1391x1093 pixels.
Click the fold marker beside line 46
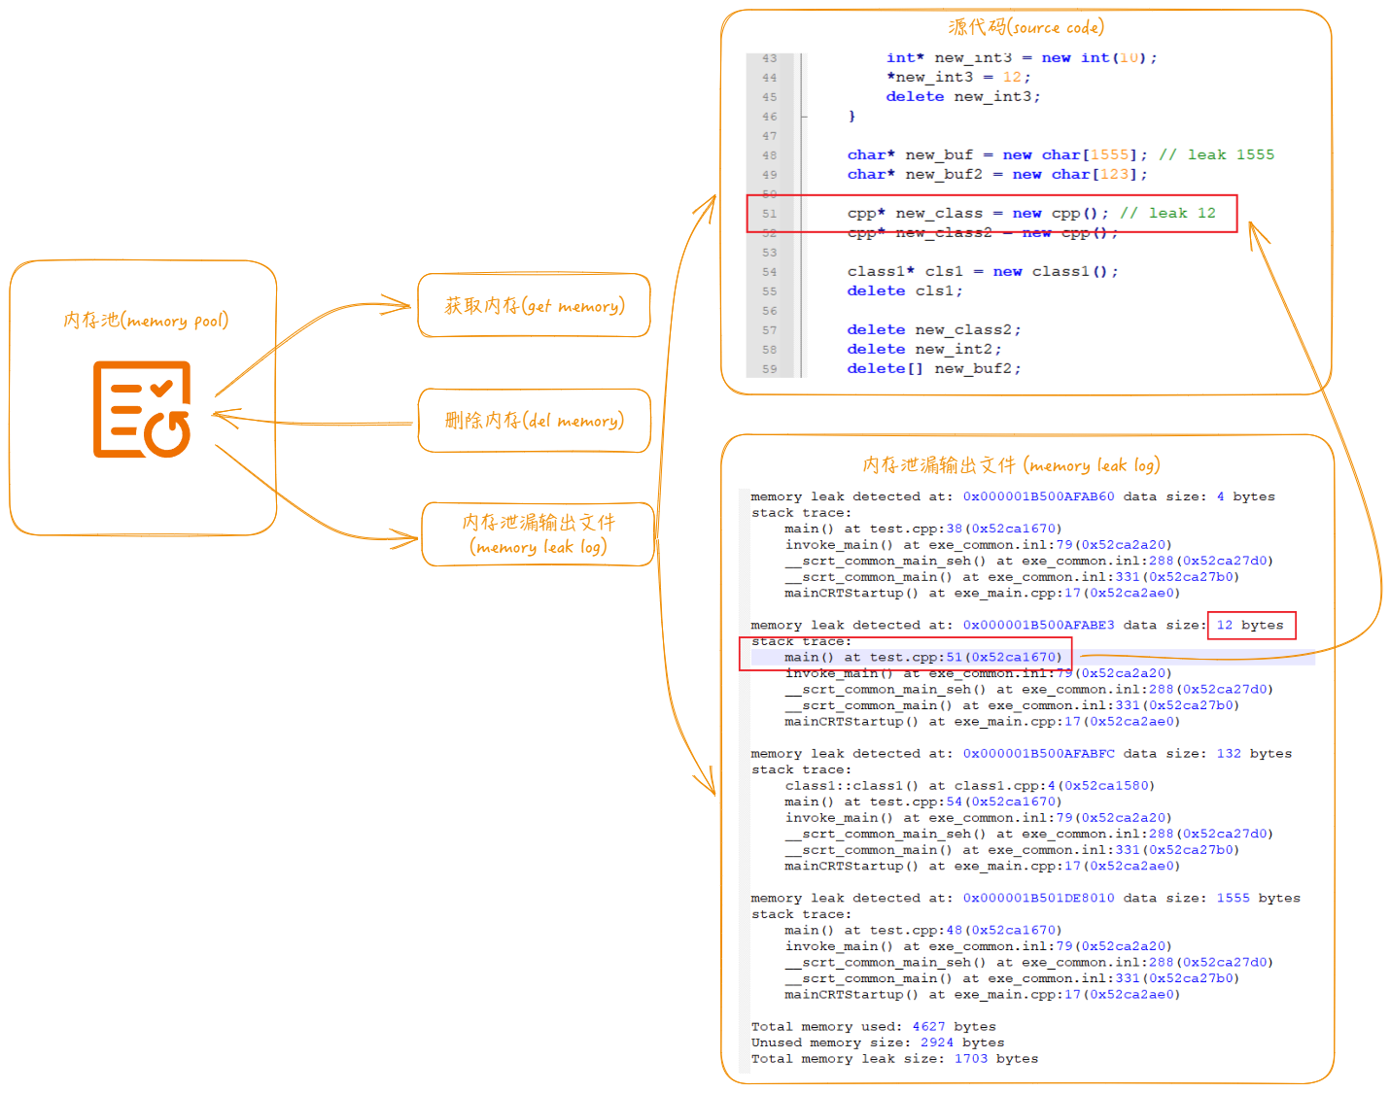pyautogui.click(x=804, y=117)
